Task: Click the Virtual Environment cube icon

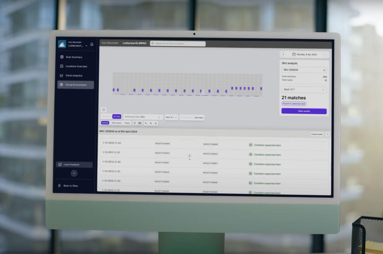Action: point(61,85)
